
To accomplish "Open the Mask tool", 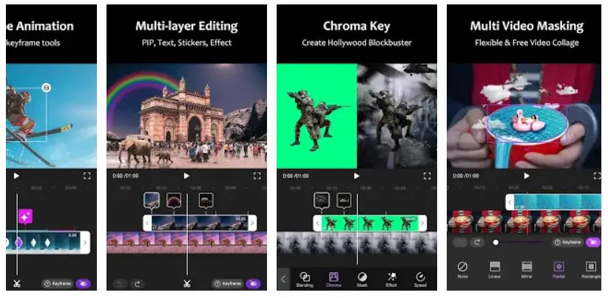I will 362,280.
